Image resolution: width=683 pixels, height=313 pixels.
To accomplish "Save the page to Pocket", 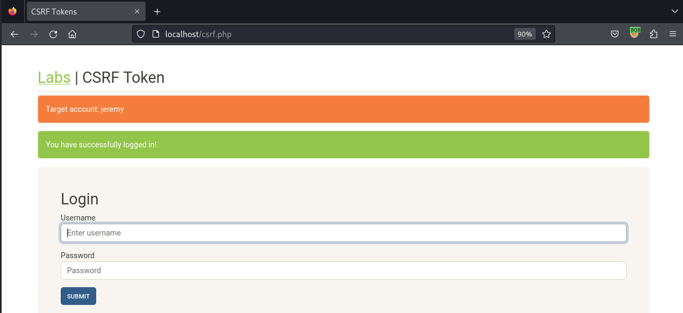I will tap(614, 34).
